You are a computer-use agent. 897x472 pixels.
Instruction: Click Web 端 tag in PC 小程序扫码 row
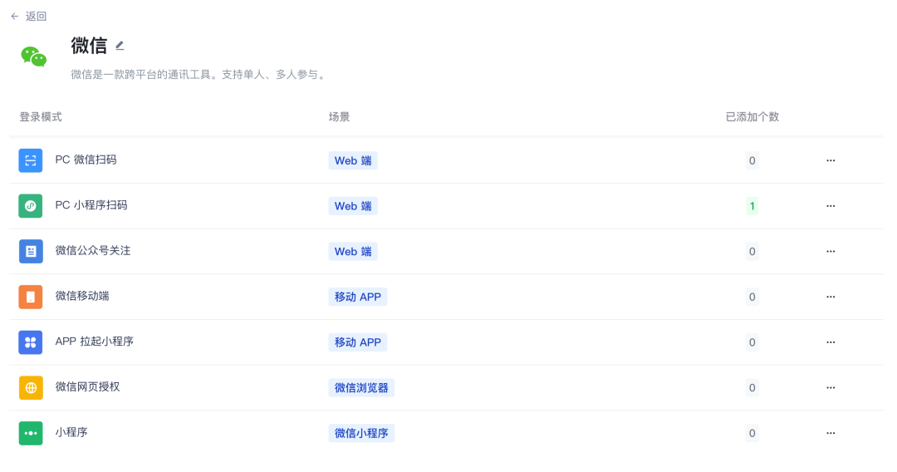pos(353,206)
